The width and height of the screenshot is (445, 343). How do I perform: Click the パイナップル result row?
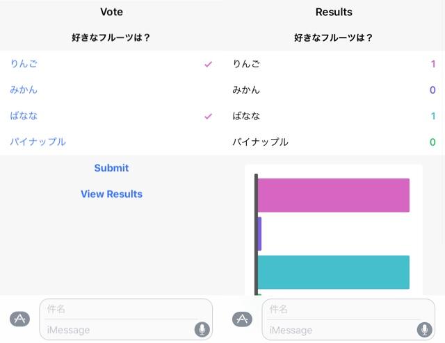[334, 142]
